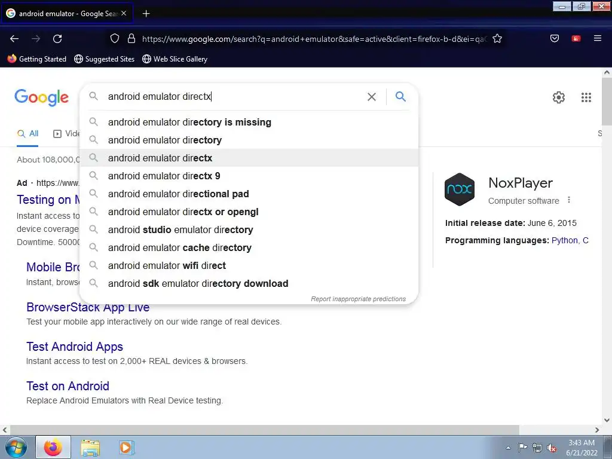Reload the current page
612x459 pixels.
pos(57,39)
